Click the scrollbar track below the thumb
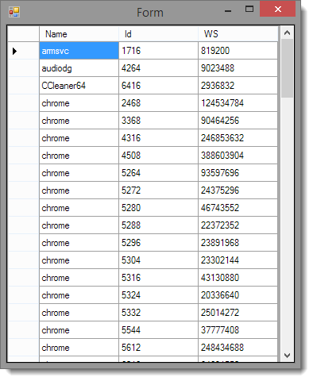The image size is (313, 381). click(287, 224)
